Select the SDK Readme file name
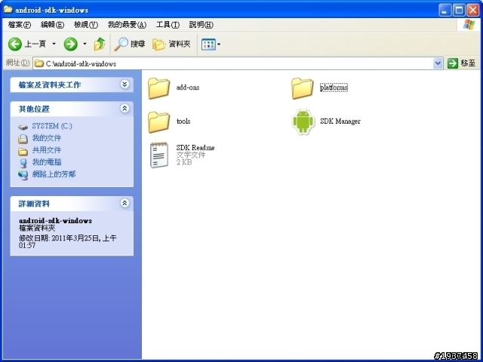Viewport: 483px width, 362px height. coord(195,148)
